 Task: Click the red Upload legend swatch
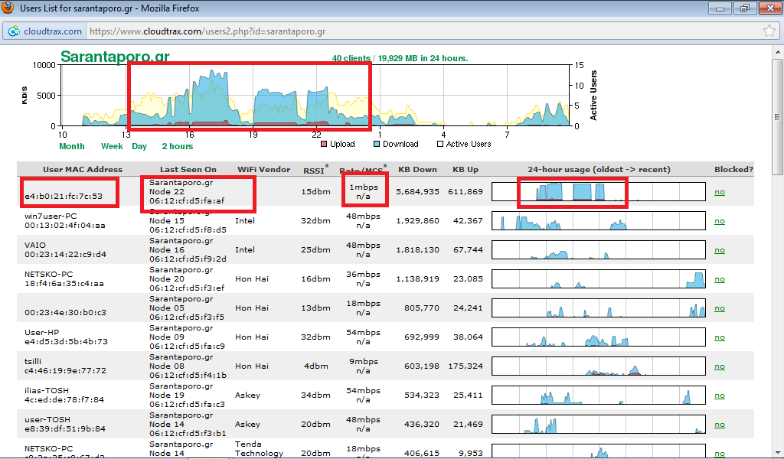pyautogui.click(x=324, y=144)
